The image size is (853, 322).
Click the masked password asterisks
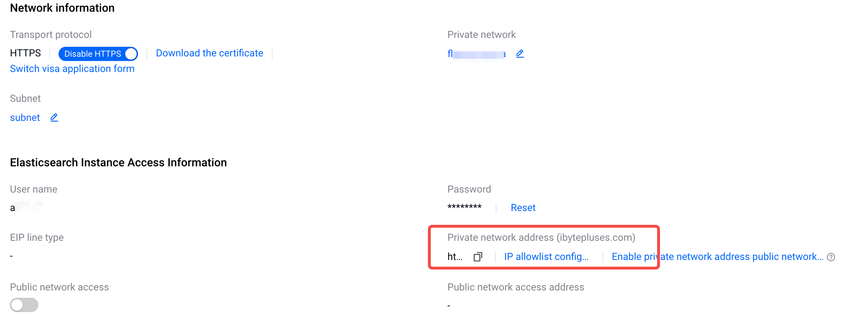click(x=464, y=207)
